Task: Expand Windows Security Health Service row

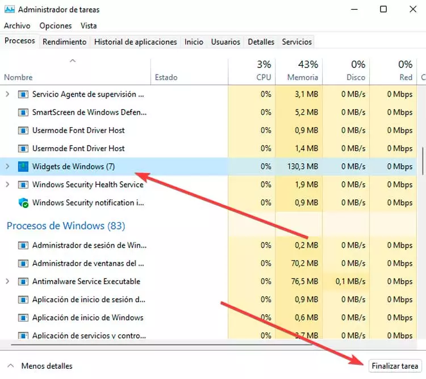Action: 7,185
